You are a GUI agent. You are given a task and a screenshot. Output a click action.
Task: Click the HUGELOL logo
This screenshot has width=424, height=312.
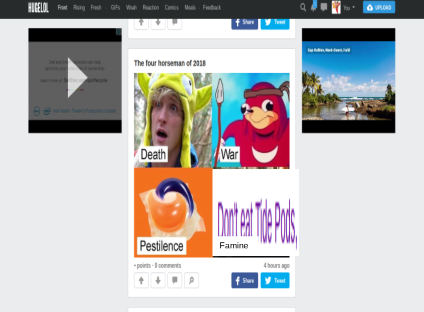click(x=38, y=8)
